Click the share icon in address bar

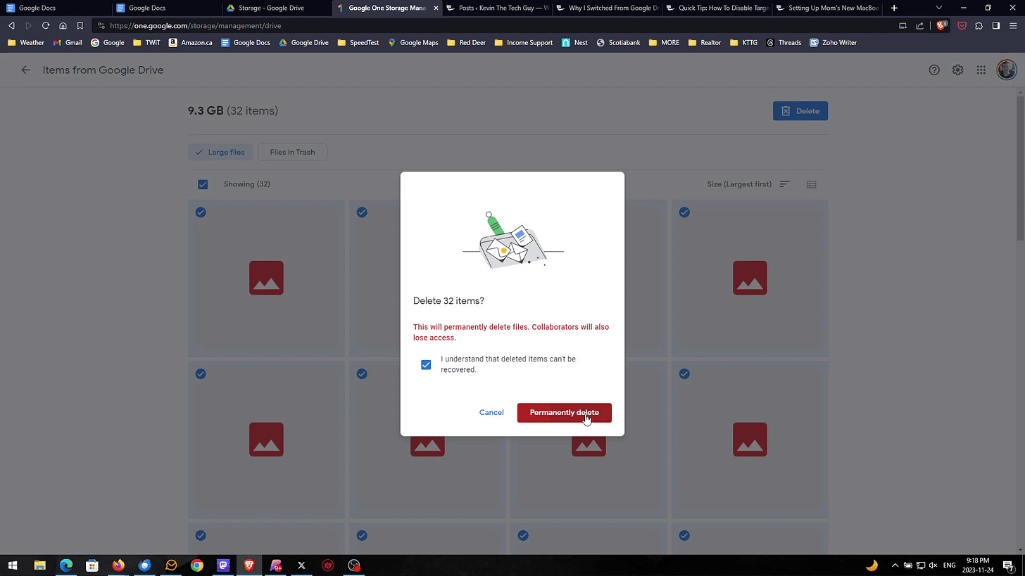coord(919,25)
